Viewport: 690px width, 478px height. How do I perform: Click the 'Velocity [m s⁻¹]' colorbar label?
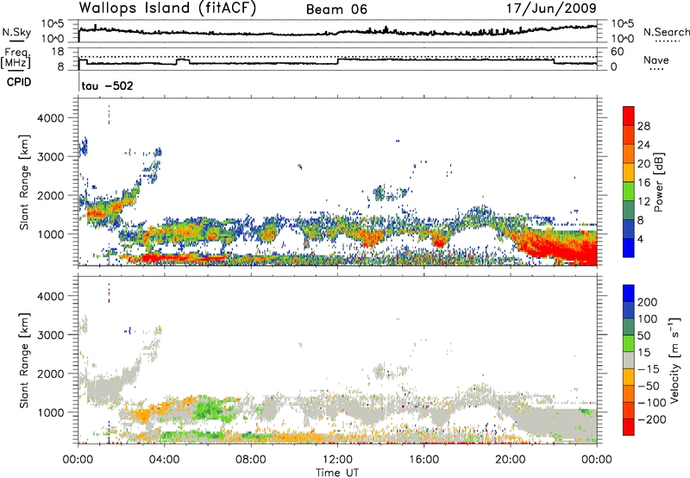coord(674,360)
